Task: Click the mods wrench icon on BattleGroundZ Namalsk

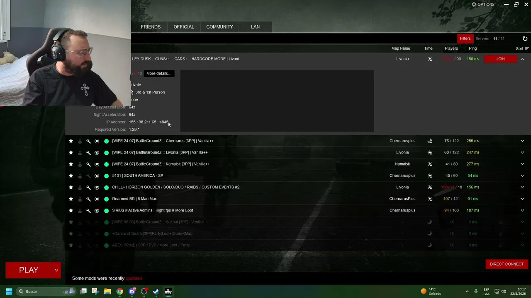Action: [x=88, y=164]
